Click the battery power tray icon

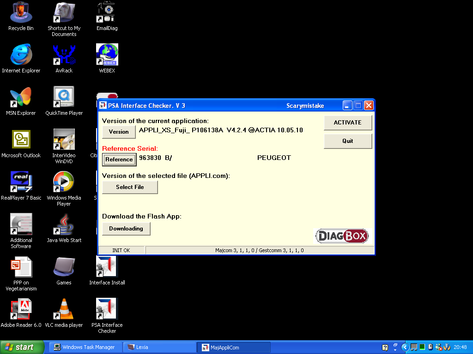click(x=431, y=347)
